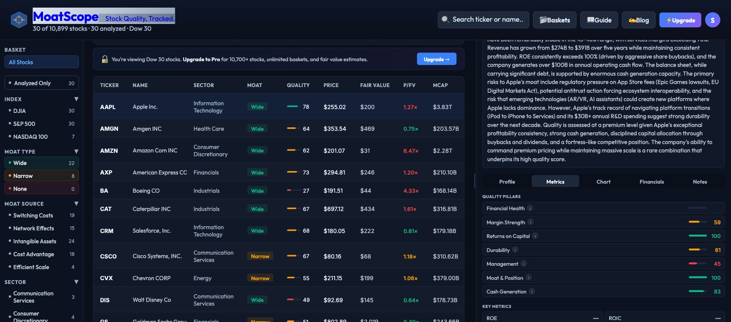Click the MoatScope crosshair logo icon
Viewport: 731px width, 322px height.
click(x=19, y=20)
